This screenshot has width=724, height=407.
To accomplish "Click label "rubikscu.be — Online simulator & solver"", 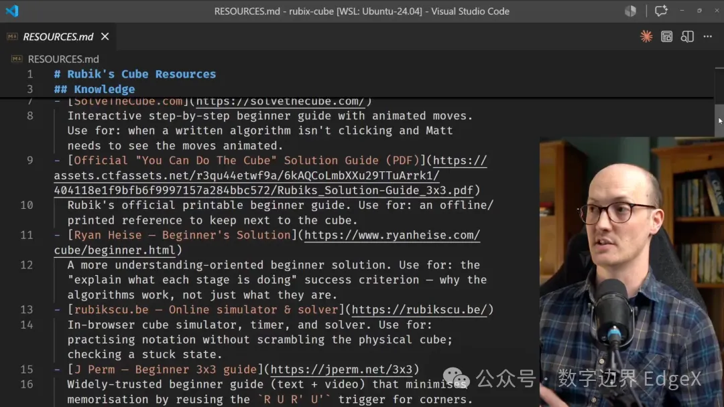I will [206, 310].
